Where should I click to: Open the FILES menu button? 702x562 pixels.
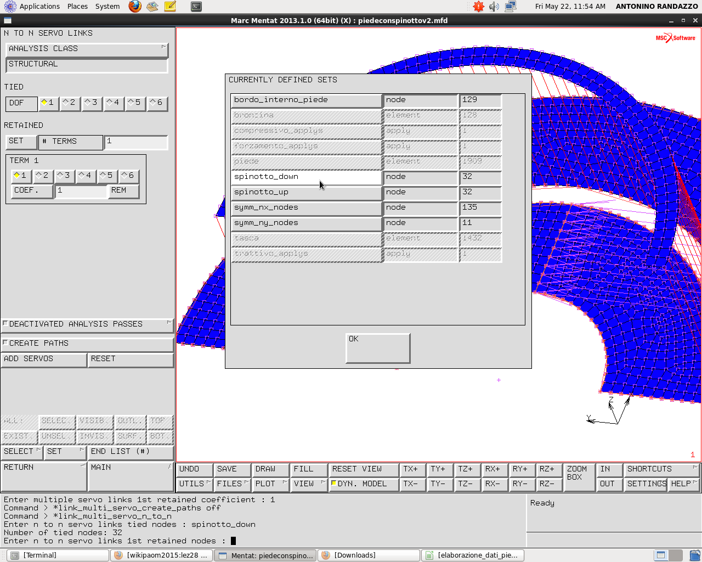[x=233, y=484]
